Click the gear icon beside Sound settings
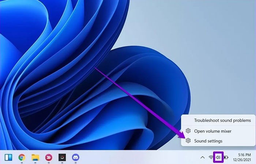This screenshot has height=164, width=256. coord(188,141)
